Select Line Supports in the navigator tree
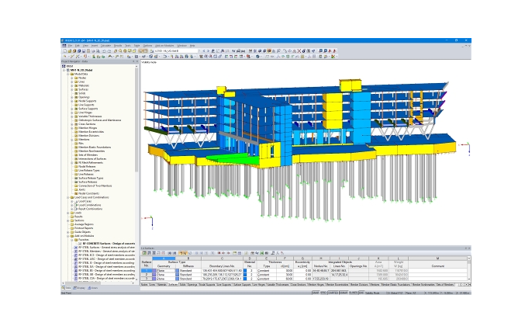Screen dimensions: 532x333 86,105
